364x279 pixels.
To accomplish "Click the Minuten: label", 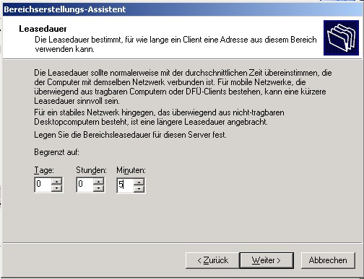I will (131, 170).
